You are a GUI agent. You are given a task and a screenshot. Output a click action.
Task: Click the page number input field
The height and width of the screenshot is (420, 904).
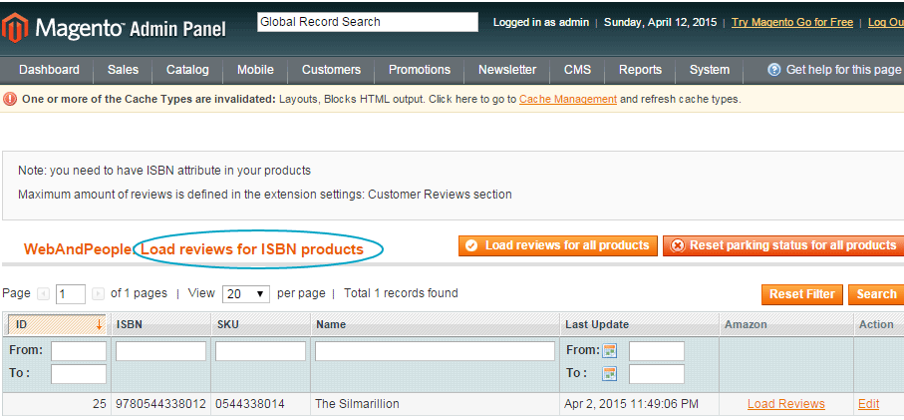pyautogui.click(x=71, y=294)
